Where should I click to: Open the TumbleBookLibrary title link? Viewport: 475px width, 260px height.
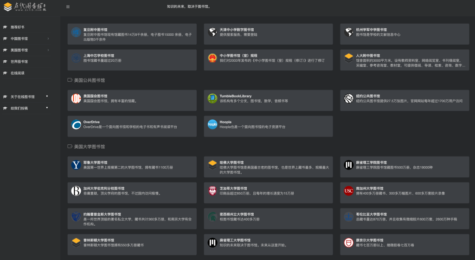(235, 96)
